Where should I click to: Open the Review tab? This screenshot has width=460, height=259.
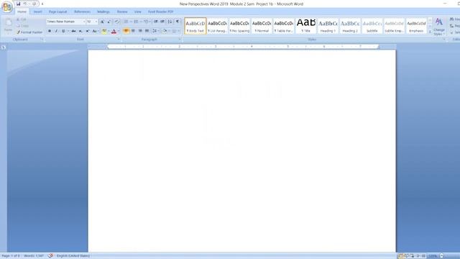122,12
